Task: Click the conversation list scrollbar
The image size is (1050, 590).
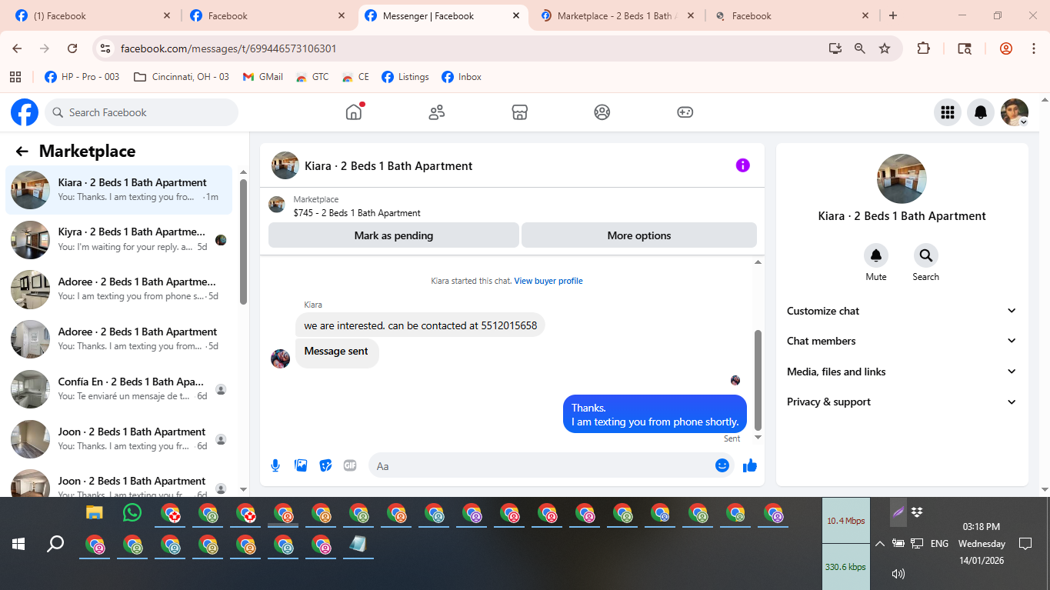Action: coord(244,242)
